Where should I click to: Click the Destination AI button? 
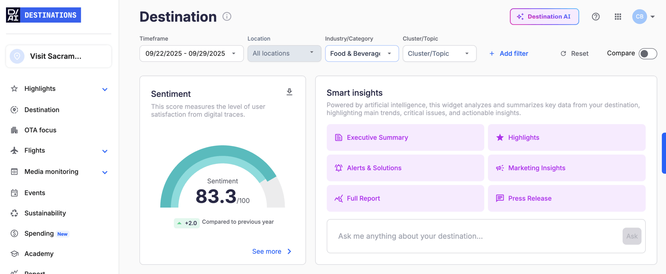click(544, 17)
